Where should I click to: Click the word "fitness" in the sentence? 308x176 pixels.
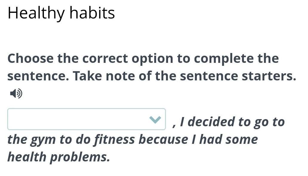click(x=114, y=139)
